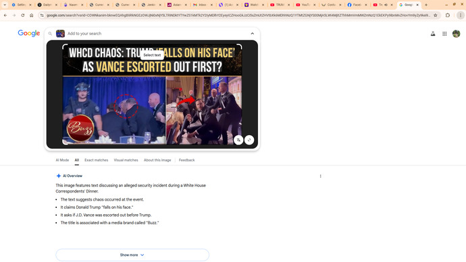
Task: Restore down the Chrome window
Action: point(454,5)
